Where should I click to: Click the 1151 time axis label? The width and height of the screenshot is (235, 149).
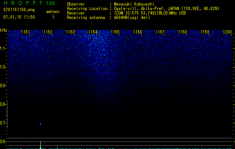(x=26, y=32)
